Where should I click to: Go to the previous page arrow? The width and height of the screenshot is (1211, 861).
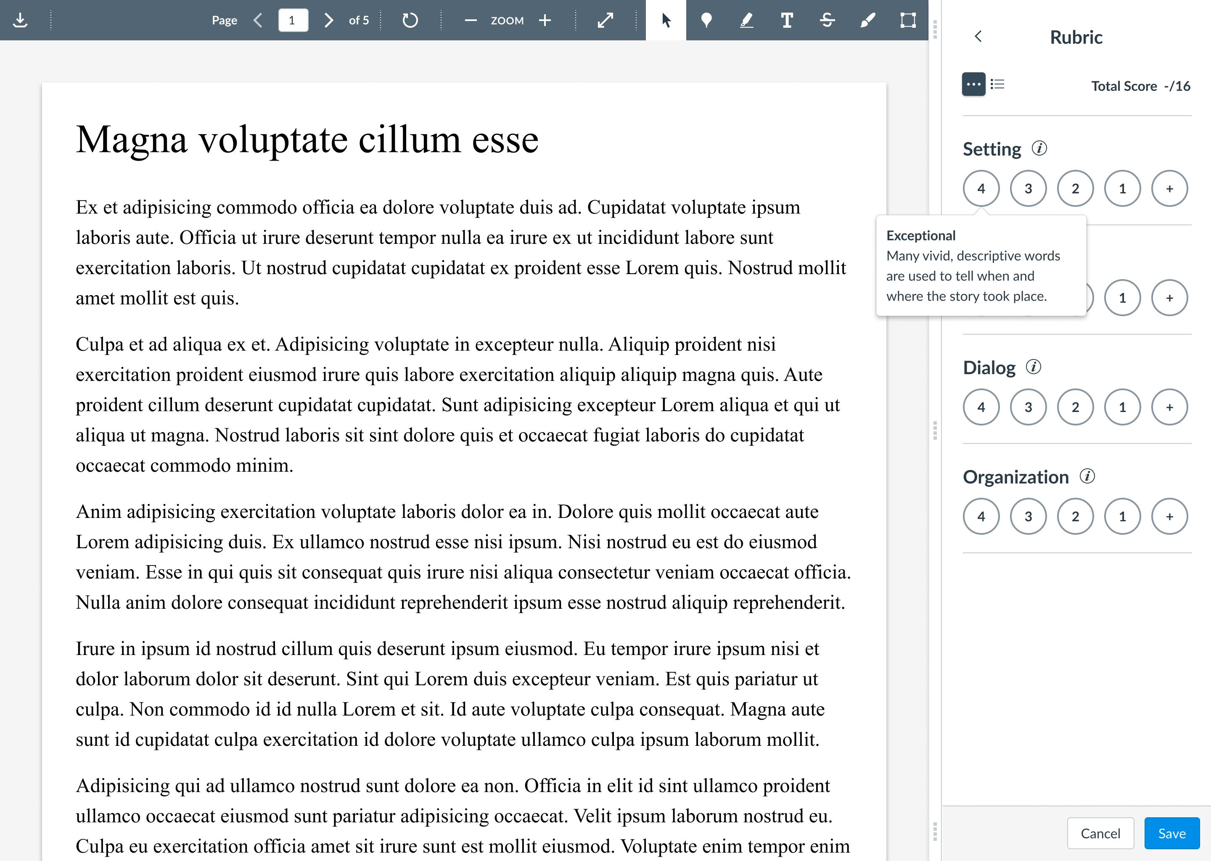(258, 20)
